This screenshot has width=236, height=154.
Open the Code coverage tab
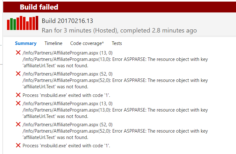[x=87, y=43]
